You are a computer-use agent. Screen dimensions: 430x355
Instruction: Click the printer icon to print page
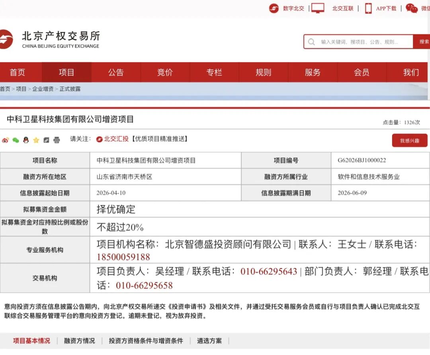coord(57,140)
